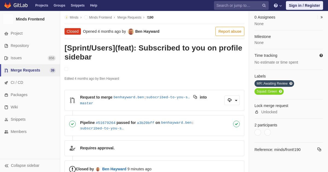Click left pipeline passed status icon
Image resolution: width=328 pixels, height=172 pixels.
coord(72,124)
